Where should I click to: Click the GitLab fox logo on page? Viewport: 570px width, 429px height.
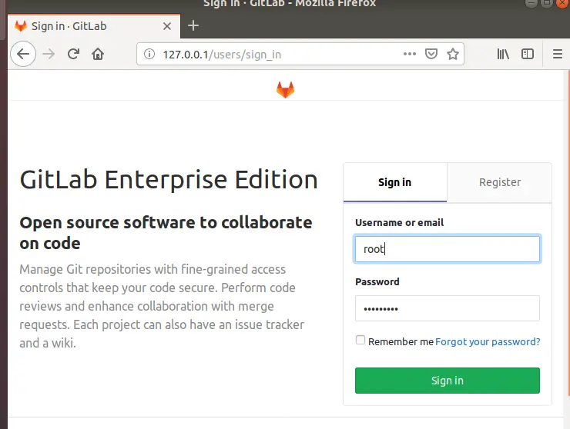[285, 90]
